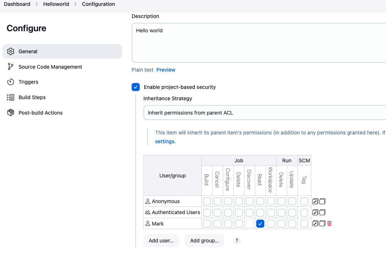Check SCM Tag for Authenticated Users
The width and height of the screenshot is (386, 256).
(304, 213)
